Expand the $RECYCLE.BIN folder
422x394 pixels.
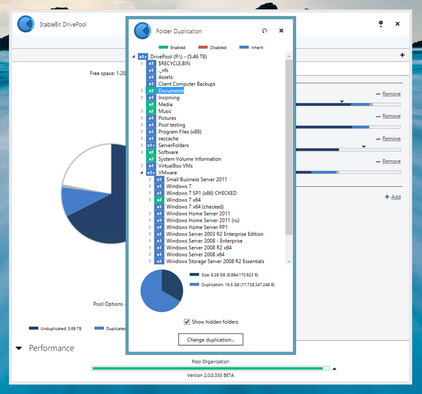pyautogui.click(x=142, y=64)
